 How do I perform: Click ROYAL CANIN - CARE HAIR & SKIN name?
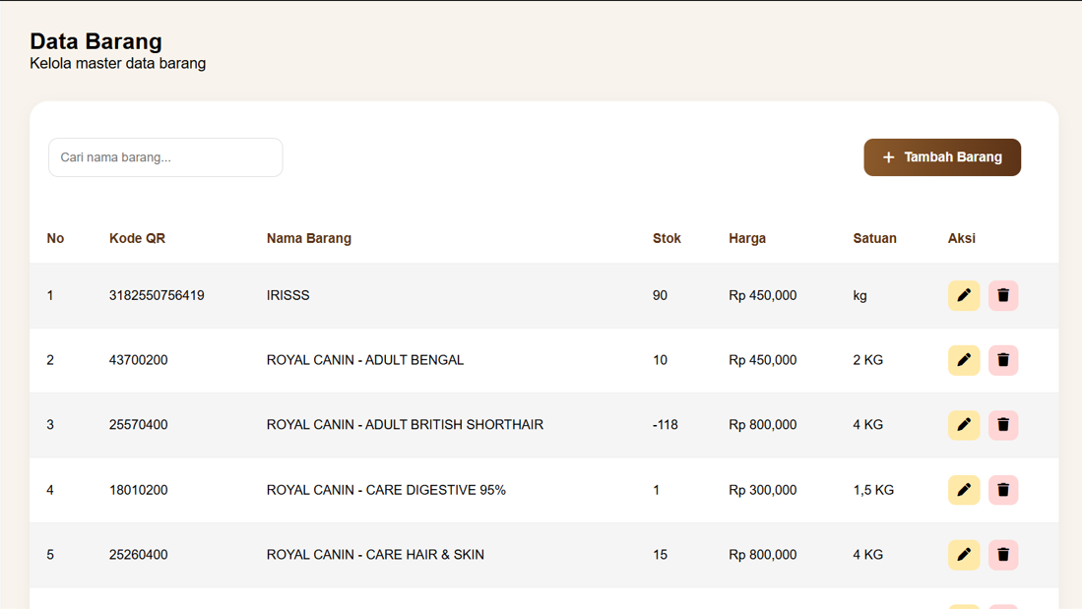pos(375,555)
